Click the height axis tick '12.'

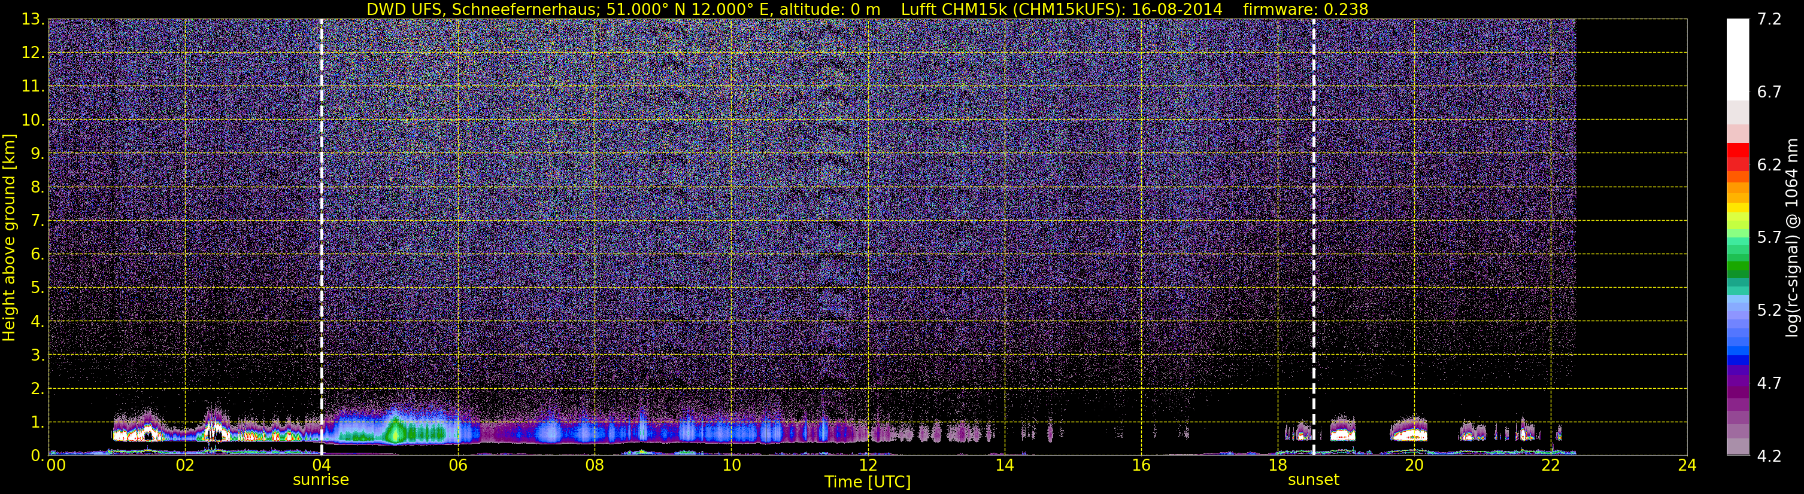(x=33, y=53)
